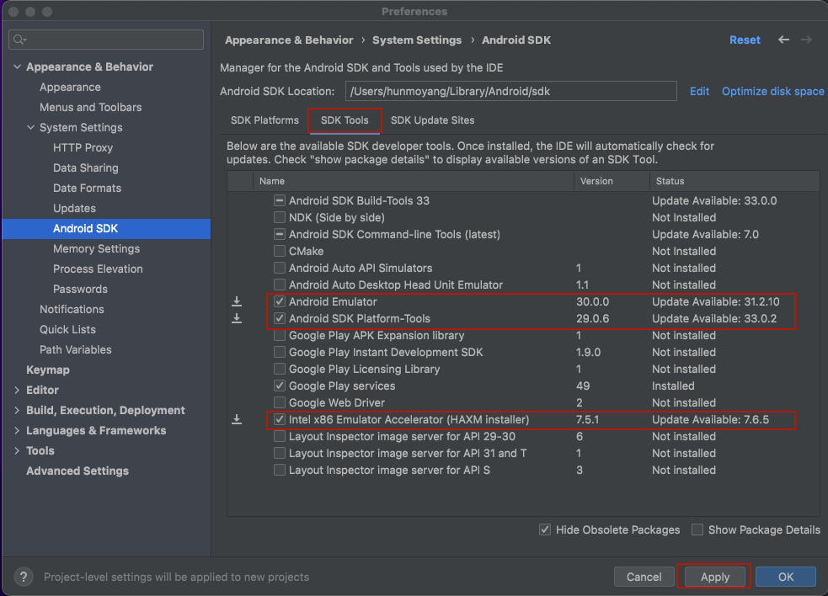Select the SDK Tools tab
Image resolution: width=828 pixels, height=596 pixels.
[x=345, y=120]
